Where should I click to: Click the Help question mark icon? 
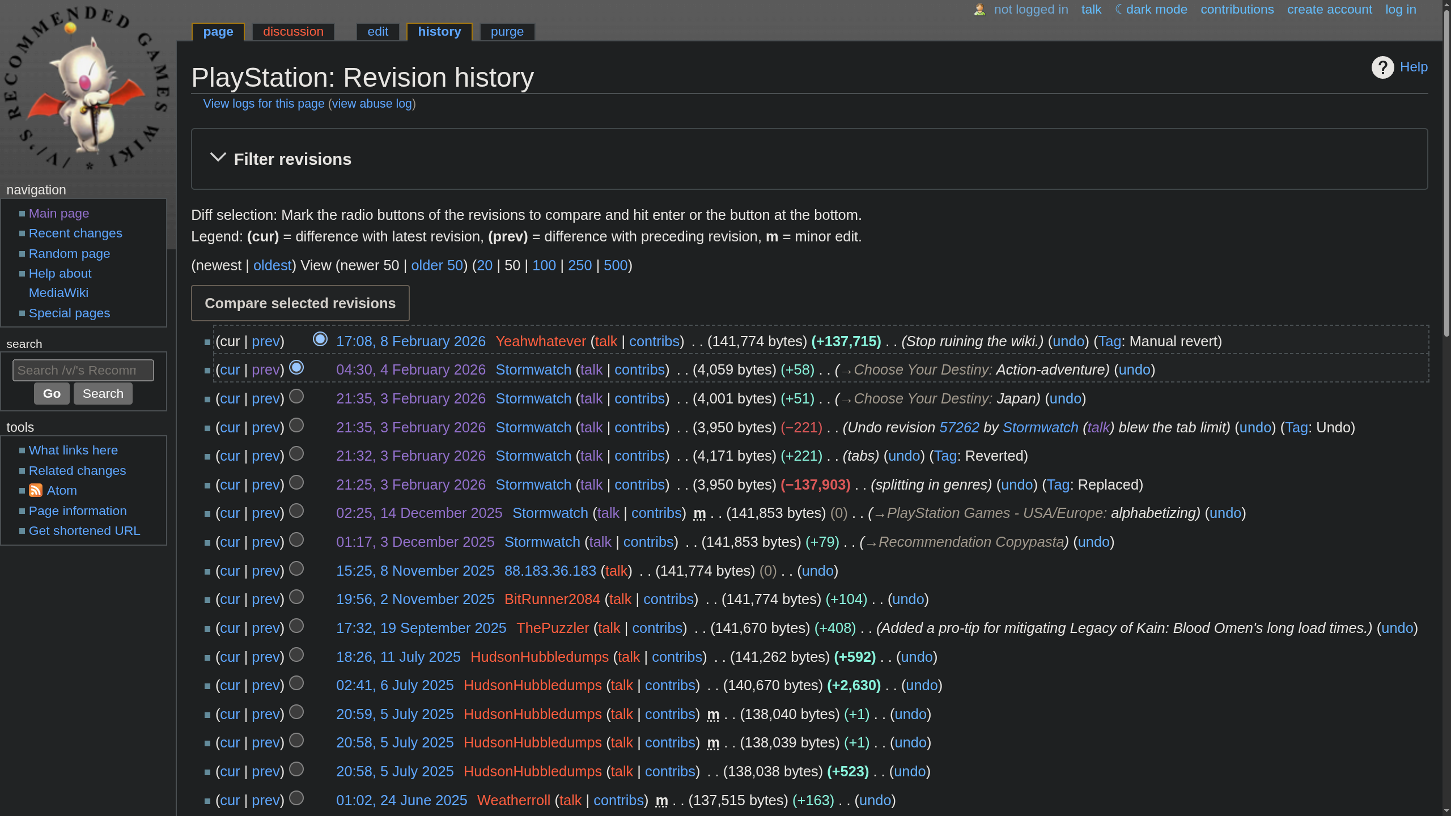point(1382,67)
